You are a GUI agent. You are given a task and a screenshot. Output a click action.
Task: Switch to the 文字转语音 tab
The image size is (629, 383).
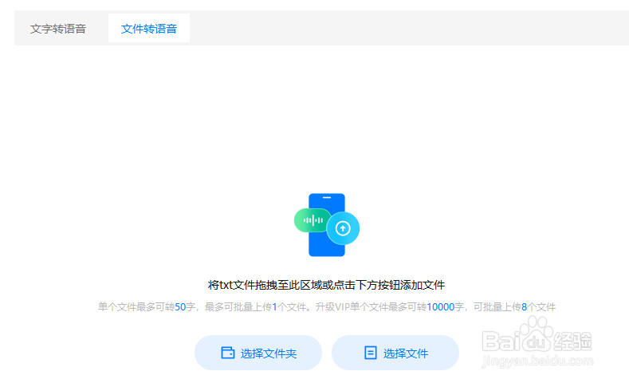[x=58, y=29]
